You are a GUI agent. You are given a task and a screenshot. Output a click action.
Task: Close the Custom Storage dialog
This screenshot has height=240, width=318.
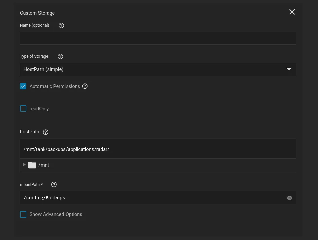(x=292, y=12)
